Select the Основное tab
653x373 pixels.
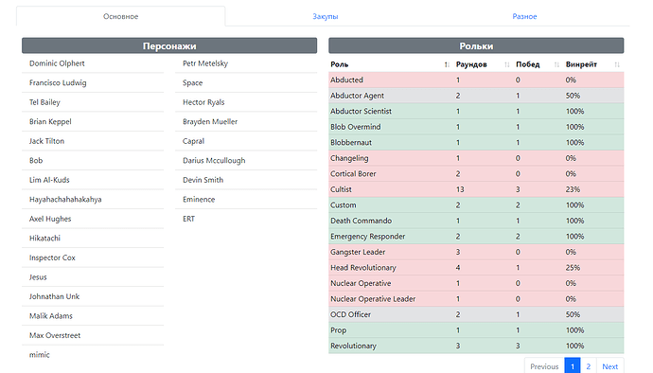click(121, 16)
